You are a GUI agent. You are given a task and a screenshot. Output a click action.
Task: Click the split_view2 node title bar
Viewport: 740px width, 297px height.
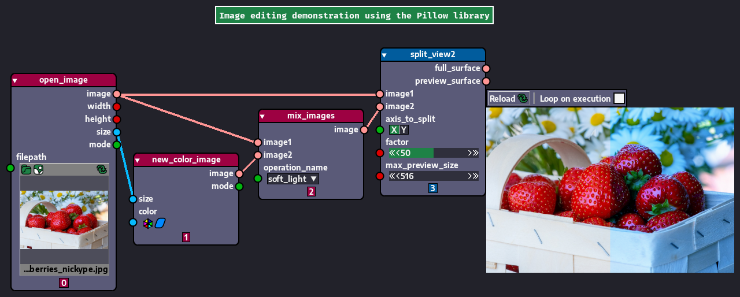tap(433, 54)
